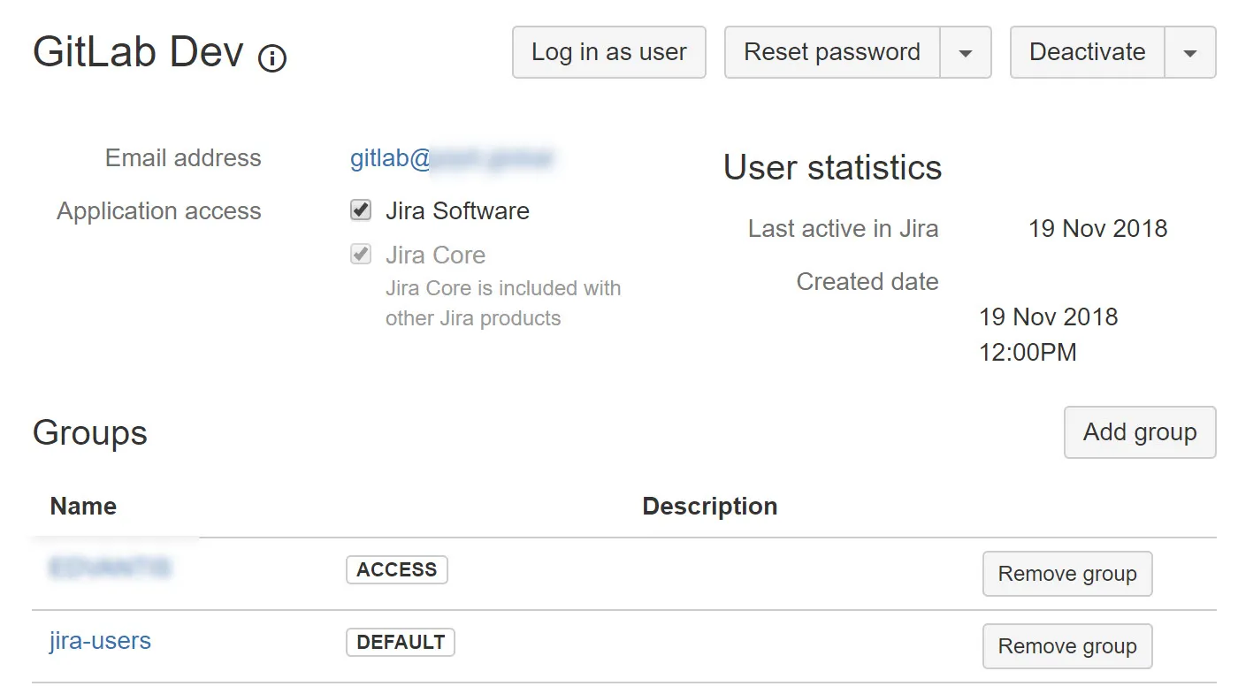
Task: Click the info icon beside GitLab Dev
Action: 272,58
